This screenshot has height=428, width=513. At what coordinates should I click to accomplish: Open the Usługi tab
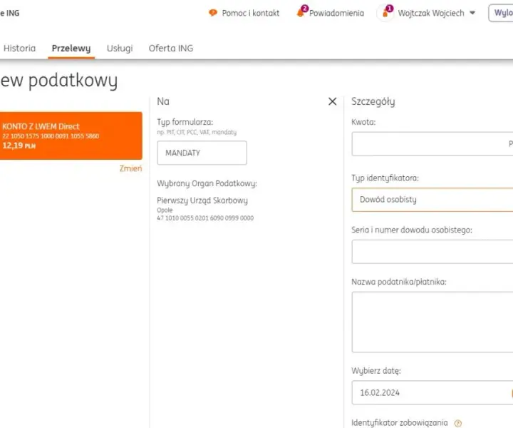tap(120, 48)
